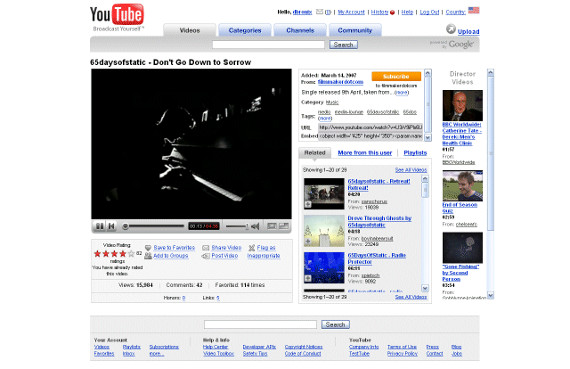This screenshot has height=369, width=570.
Task: Click the Save to Favorites heart icon
Action: pos(148,248)
